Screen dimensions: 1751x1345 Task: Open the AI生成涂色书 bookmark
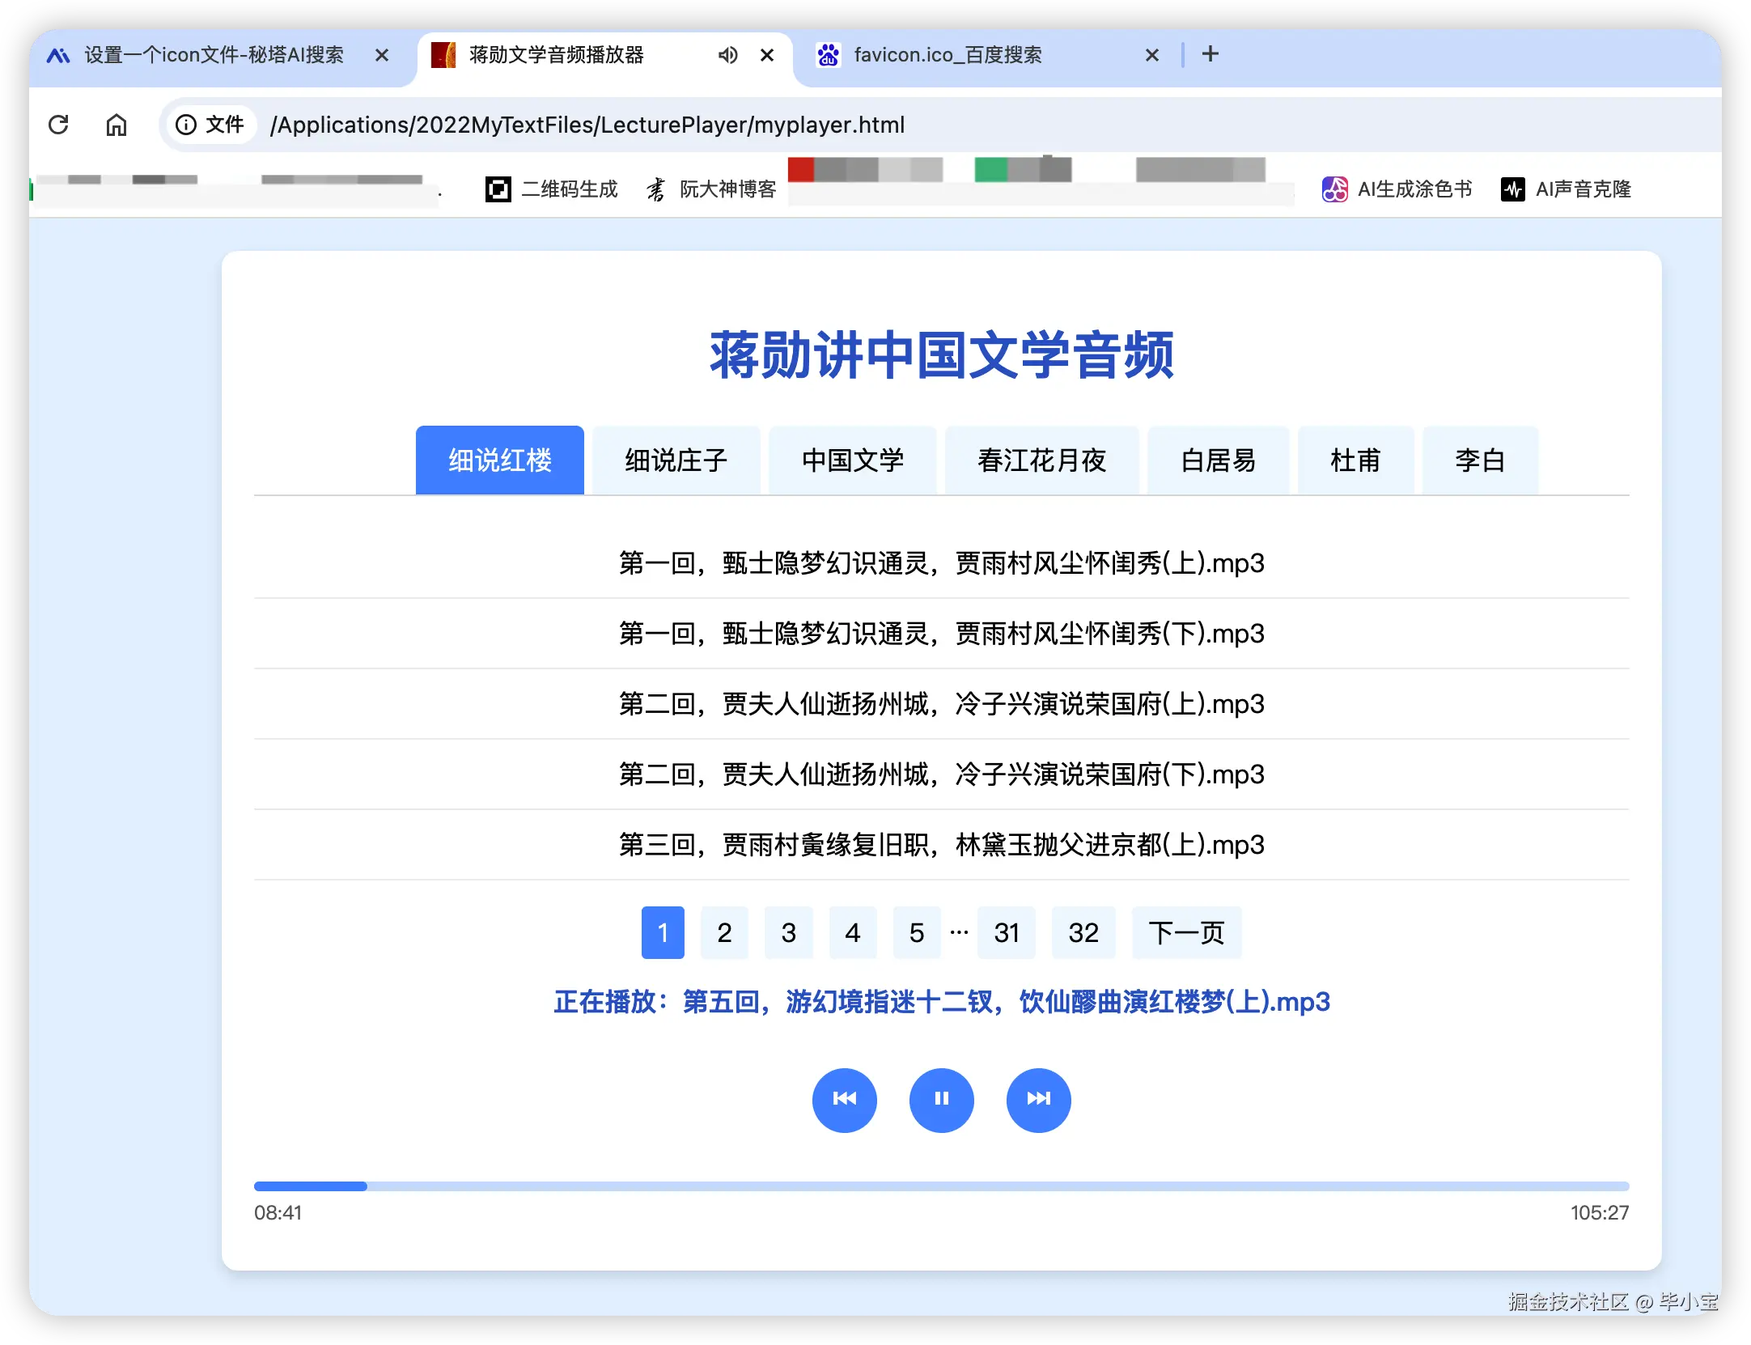coord(1397,189)
